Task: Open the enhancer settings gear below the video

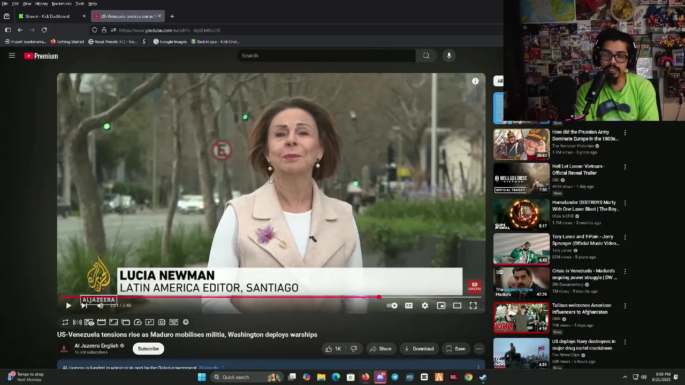Action: (186, 322)
